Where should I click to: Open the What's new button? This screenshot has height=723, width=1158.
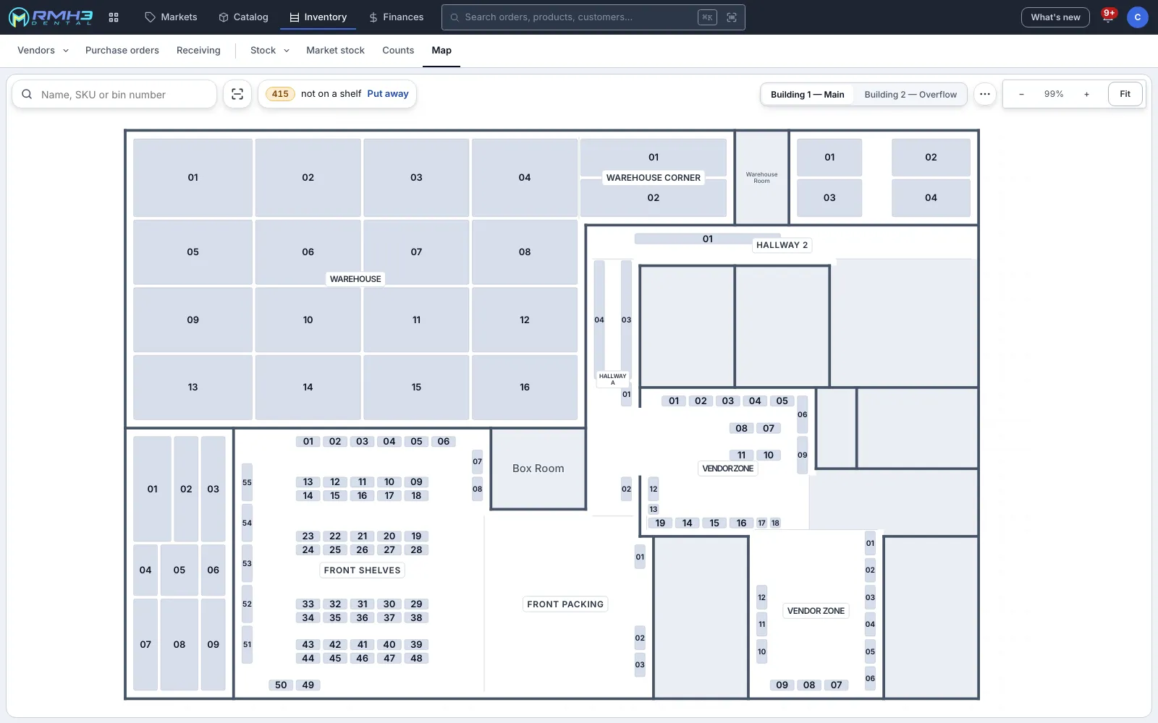[1055, 17]
